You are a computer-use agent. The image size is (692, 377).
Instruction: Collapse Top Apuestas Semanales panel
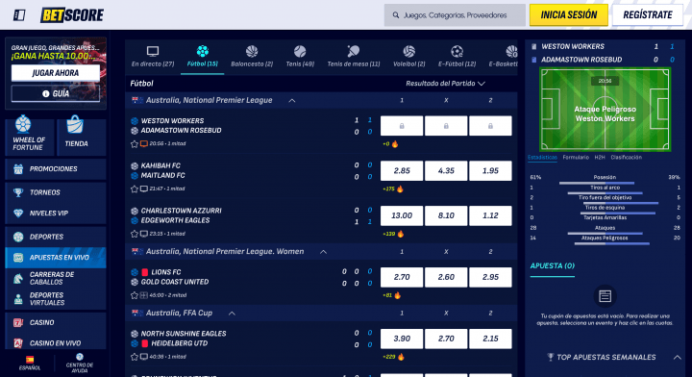coord(677,357)
